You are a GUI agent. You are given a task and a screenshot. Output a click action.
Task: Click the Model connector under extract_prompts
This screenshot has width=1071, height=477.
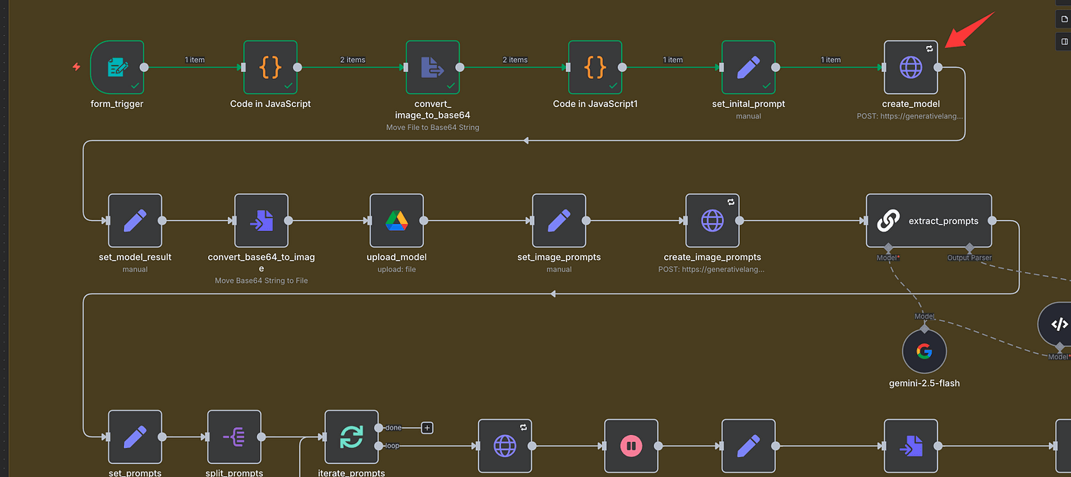coord(888,248)
